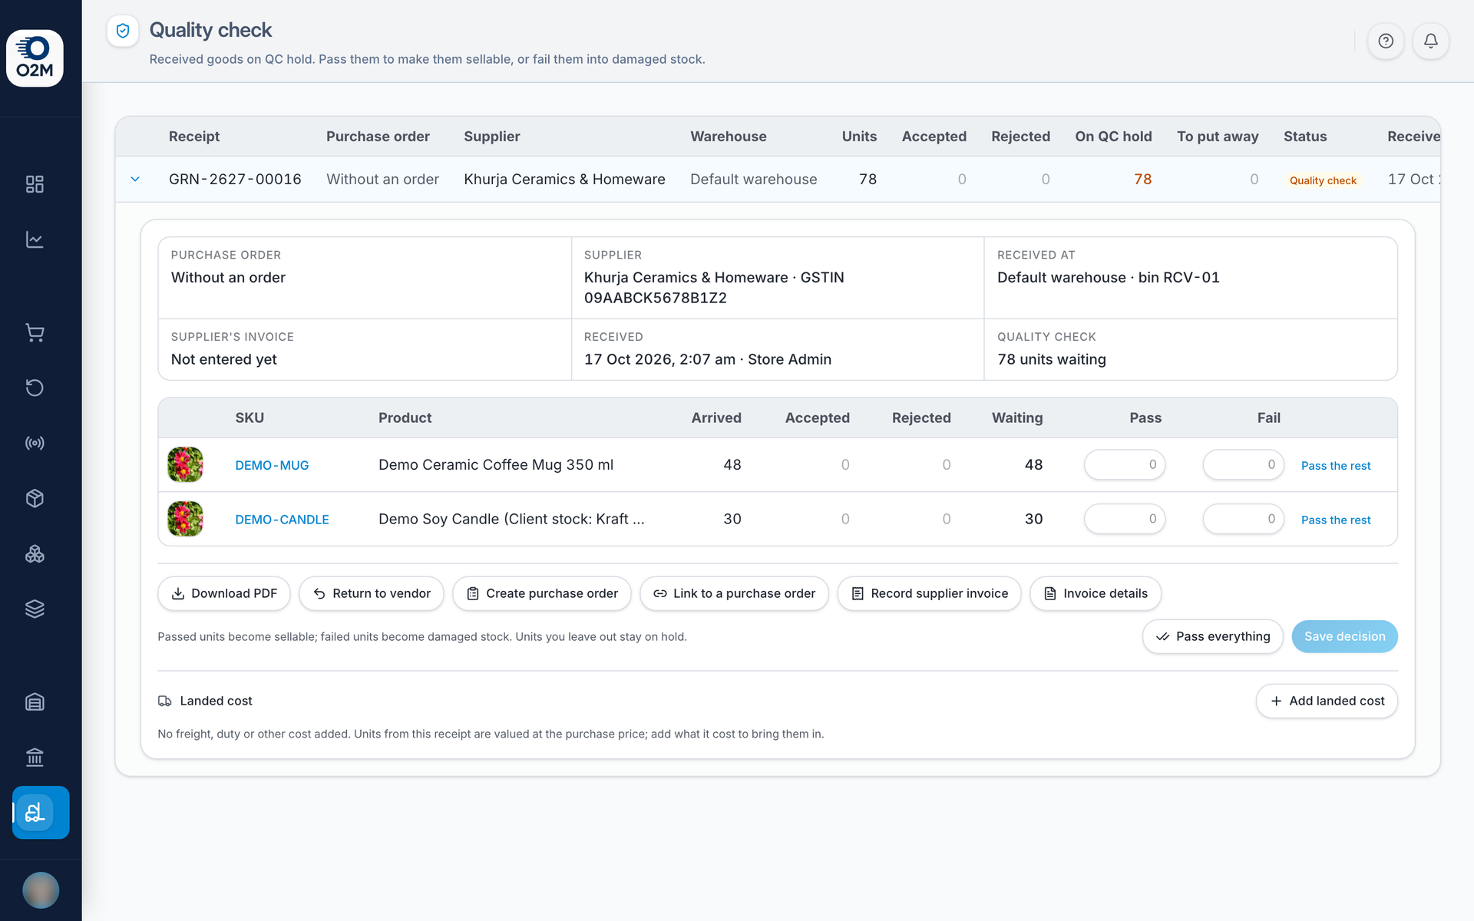Click the On QC hold column header
Screen dimensions: 1474x921
click(1113, 136)
